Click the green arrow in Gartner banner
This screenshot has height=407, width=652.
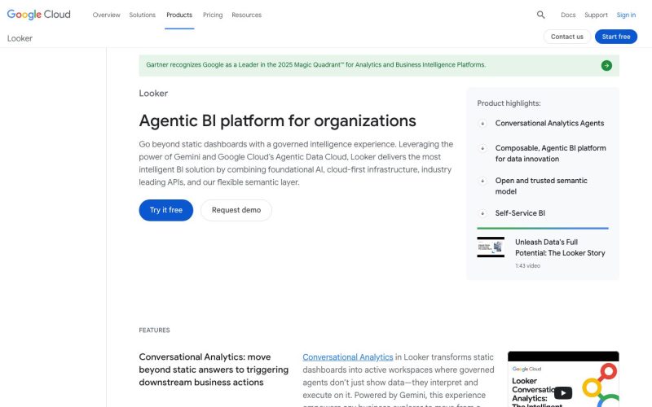[606, 66]
